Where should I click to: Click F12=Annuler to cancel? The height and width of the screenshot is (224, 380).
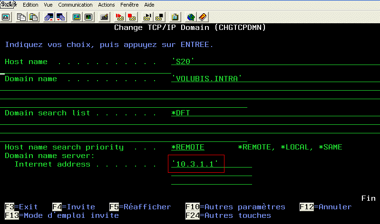tap(325, 207)
